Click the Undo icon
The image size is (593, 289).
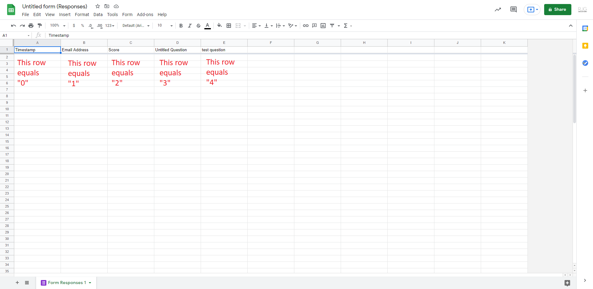tap(13, 26)
